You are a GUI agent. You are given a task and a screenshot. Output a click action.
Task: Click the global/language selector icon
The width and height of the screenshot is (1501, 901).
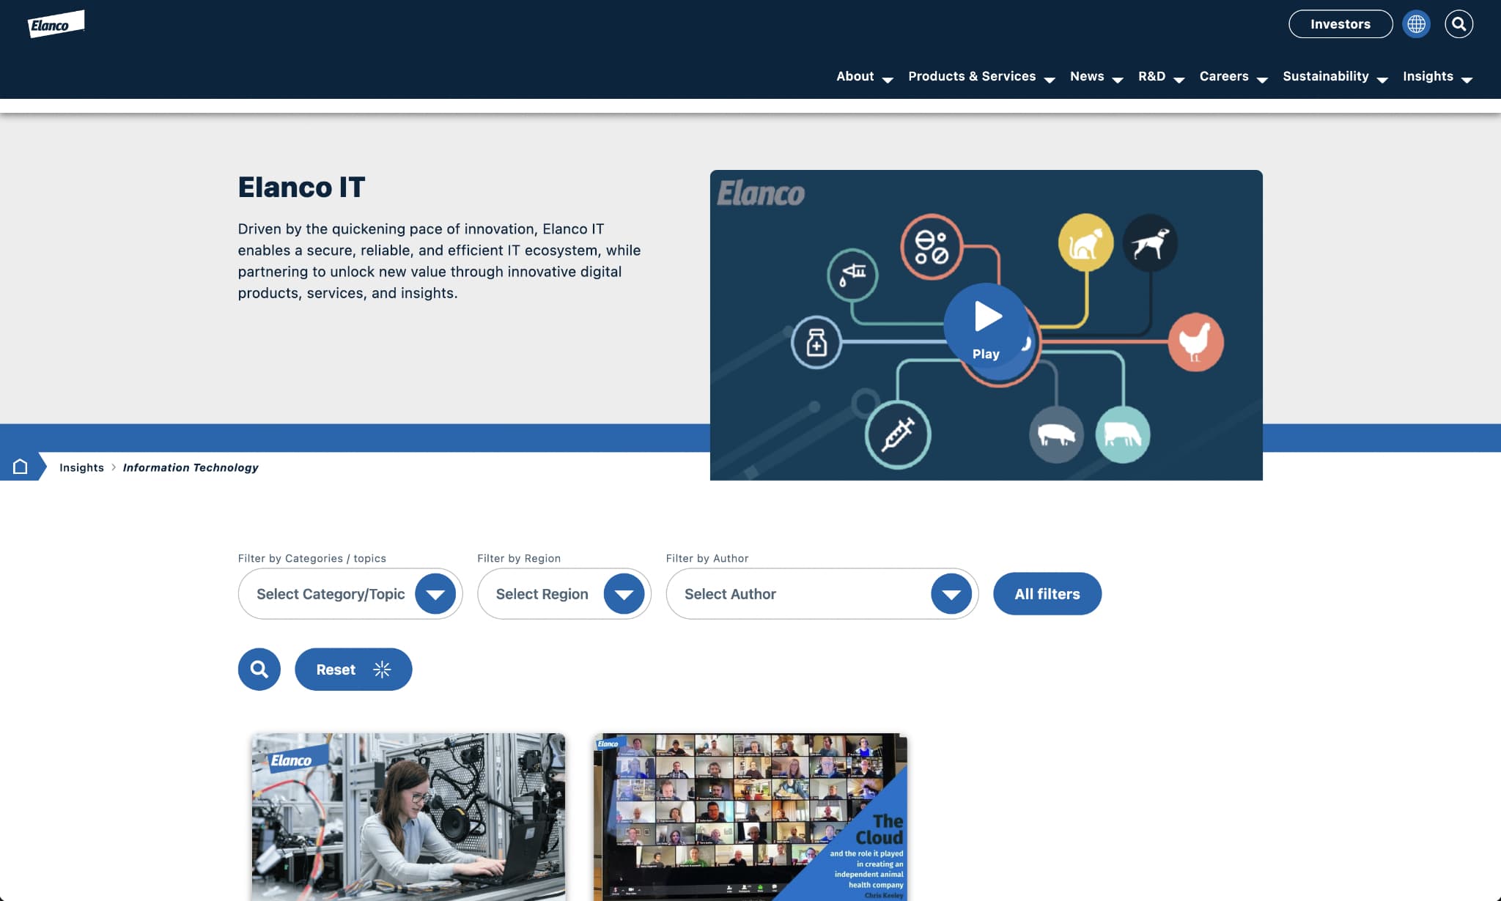click(x=1416, y=23)
